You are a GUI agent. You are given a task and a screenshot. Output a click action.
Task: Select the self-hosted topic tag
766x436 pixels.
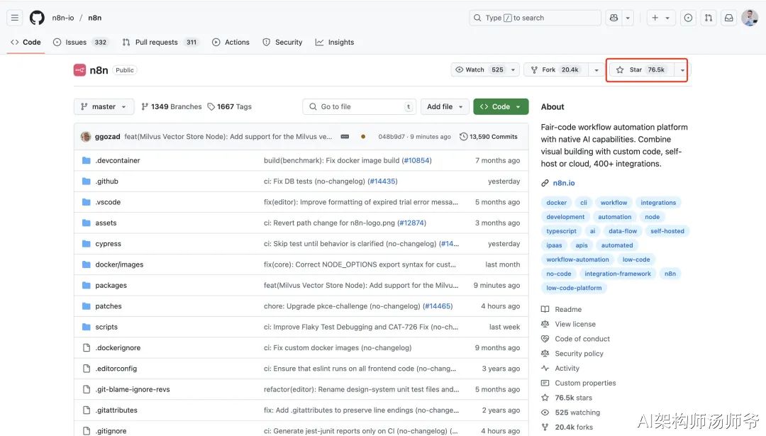coord(667,231)
